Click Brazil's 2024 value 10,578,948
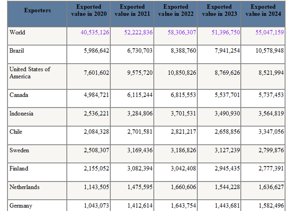This screenshot has width=291, height=211. 270,51
